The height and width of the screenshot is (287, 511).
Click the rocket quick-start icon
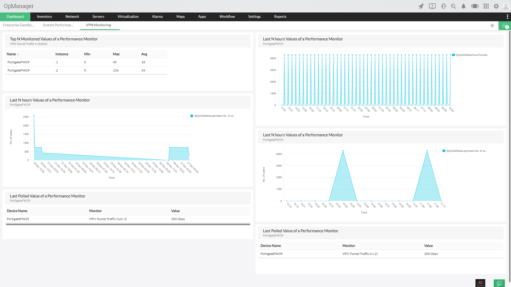pyautogui.click(x=421, y=6)
